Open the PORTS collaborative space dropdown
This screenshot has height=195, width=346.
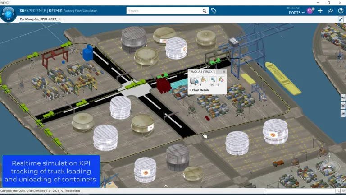click(296, 13)
